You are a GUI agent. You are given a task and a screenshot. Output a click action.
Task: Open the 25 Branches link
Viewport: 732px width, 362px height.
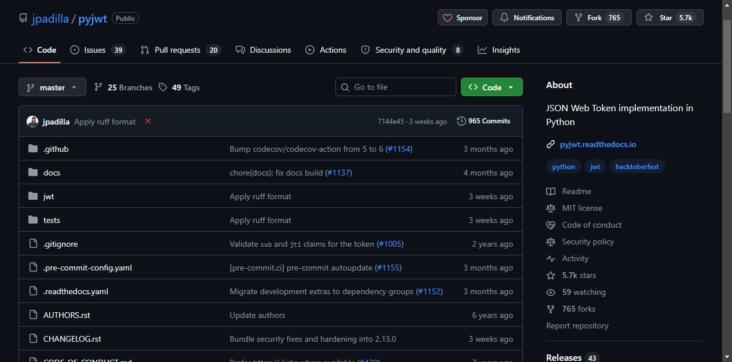tap(123, 87)
